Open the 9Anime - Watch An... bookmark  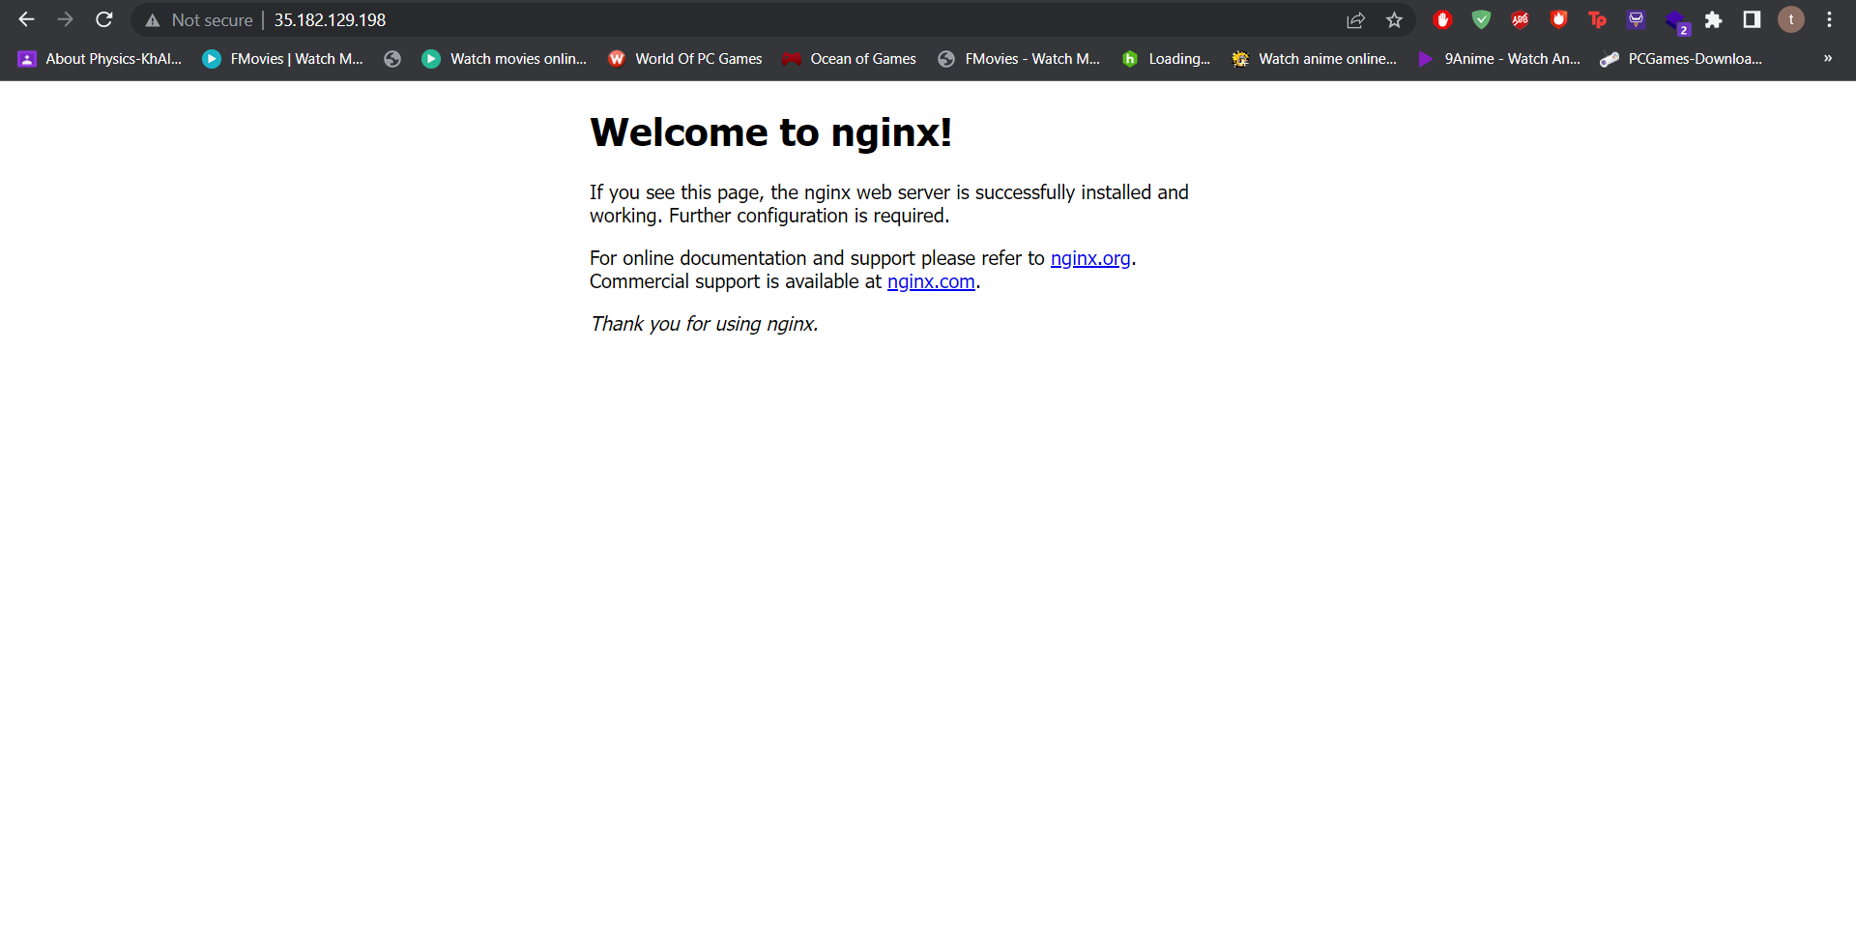(x=1498, y=59)
